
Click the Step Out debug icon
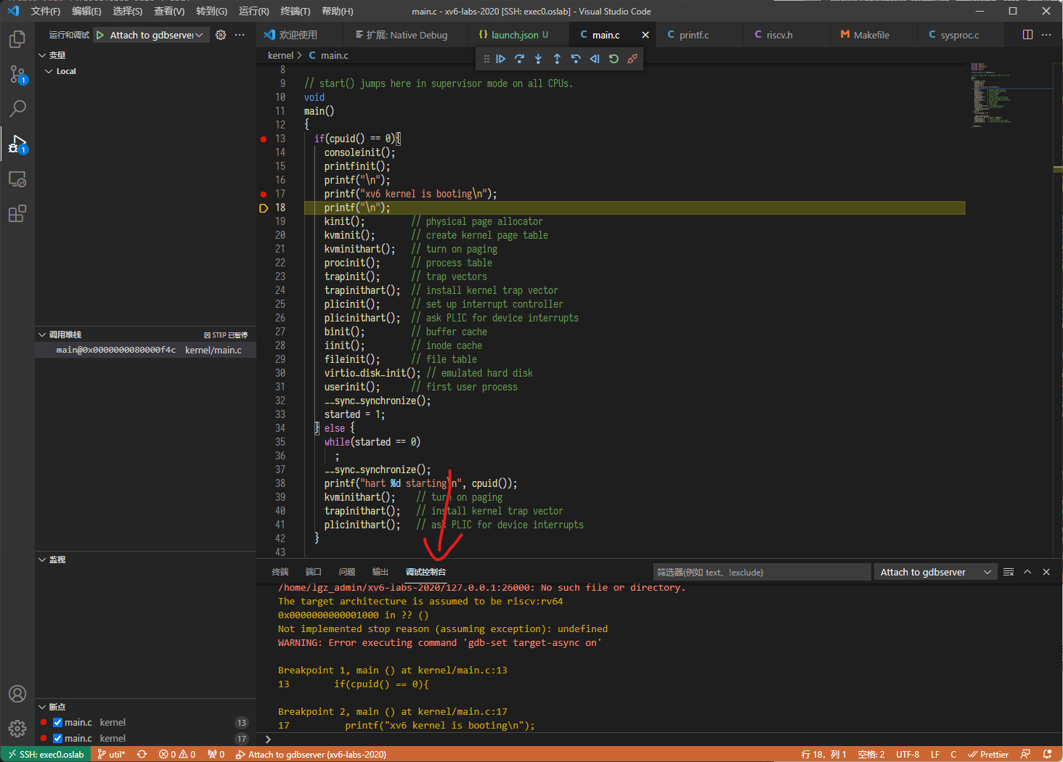[x=557, y=59]
